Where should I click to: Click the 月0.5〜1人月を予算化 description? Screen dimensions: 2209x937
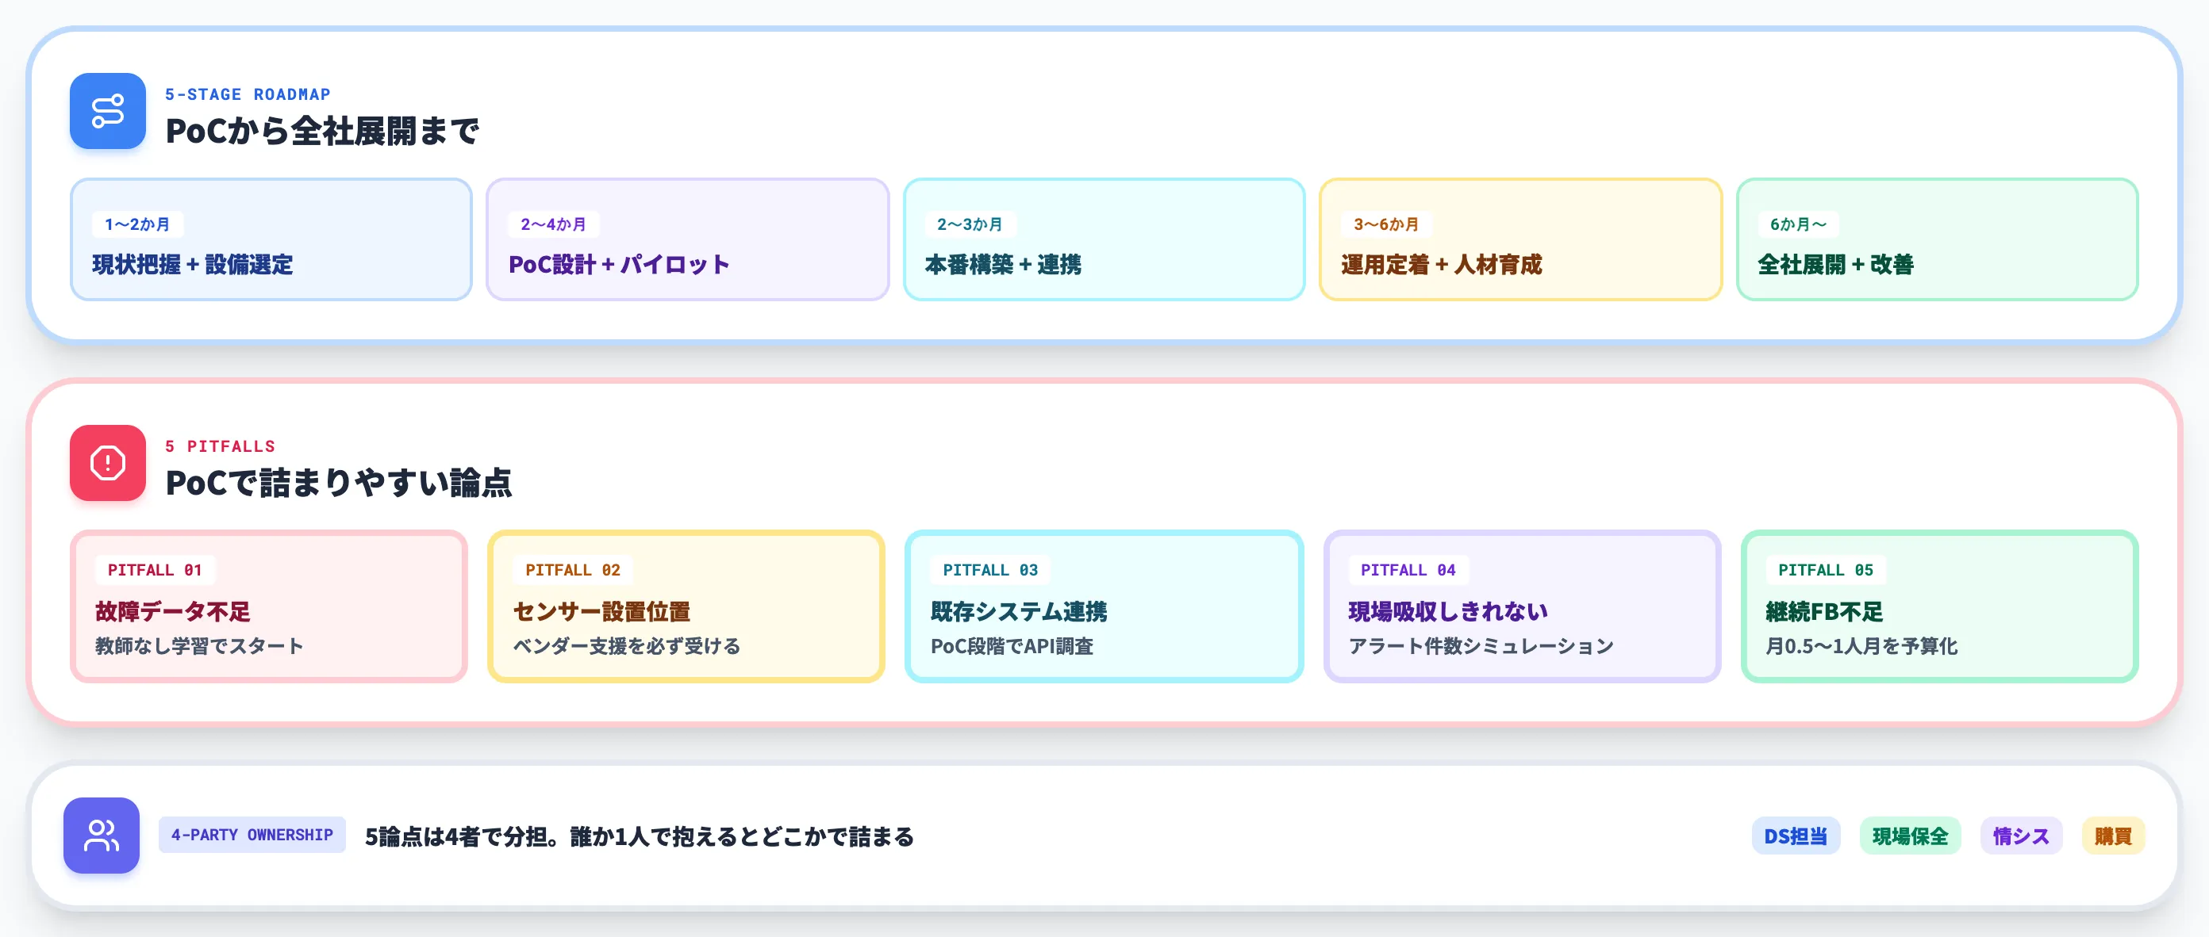click(x=1861, y=646)
